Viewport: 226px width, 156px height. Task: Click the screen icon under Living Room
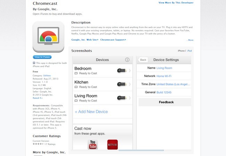click(76, 101)
